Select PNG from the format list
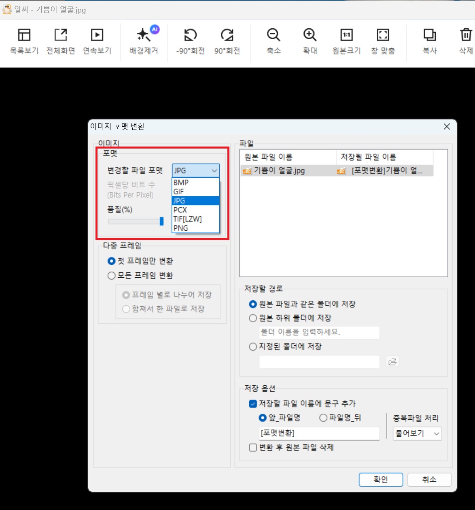The height and width of the screenshot is (510, 475). point(181,228)
